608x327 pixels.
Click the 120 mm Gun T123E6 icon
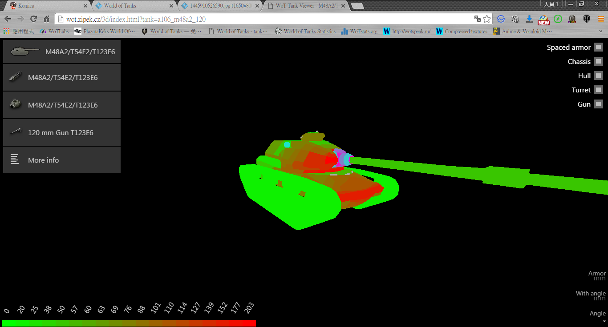point(16,132)
